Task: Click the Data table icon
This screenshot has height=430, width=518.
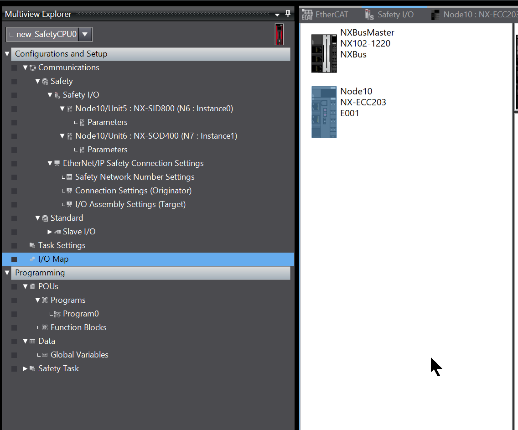Action: [x=32, y=341]
